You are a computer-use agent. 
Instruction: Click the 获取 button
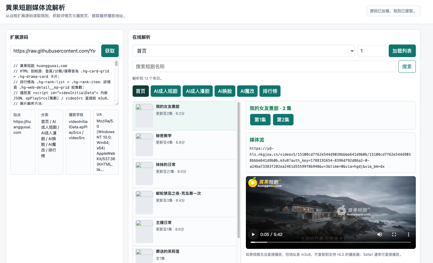point(110,51)
